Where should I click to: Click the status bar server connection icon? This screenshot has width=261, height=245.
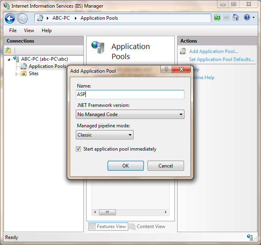pos(250,237)
